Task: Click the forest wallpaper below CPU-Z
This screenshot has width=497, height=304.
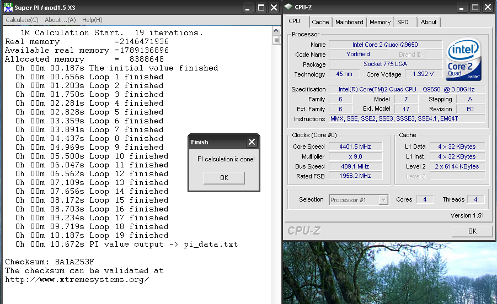Action: (389, 273)
